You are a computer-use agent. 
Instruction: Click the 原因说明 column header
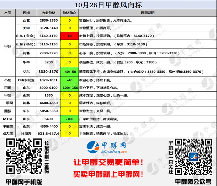point(148,13)
